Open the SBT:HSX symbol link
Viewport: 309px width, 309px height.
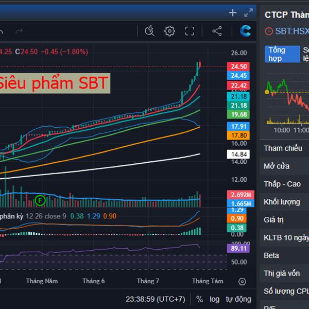point(292,31)
